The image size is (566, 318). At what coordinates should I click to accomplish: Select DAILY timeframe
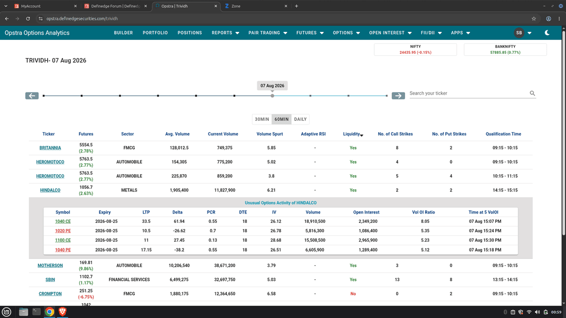click(x=300, y=119)
